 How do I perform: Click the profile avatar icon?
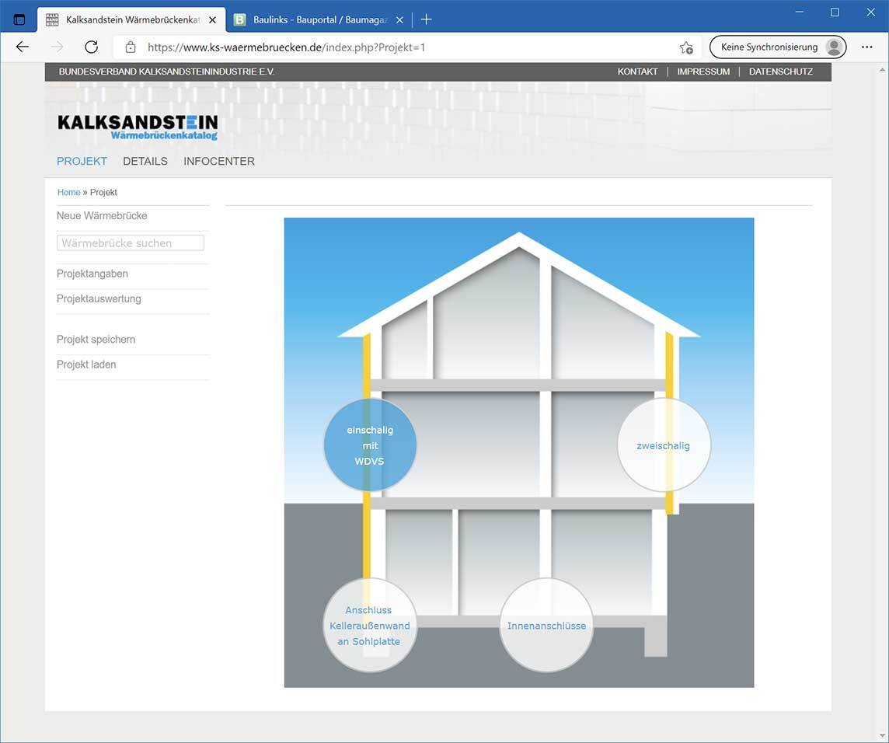[x=833, y=47]
